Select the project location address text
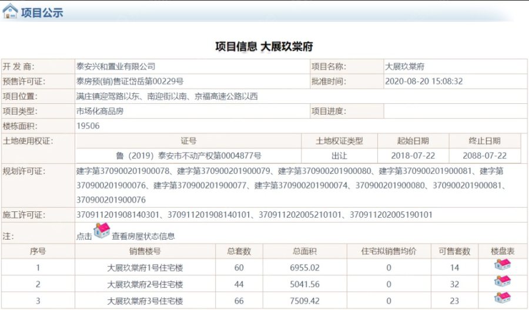 [x=167, y=96]
